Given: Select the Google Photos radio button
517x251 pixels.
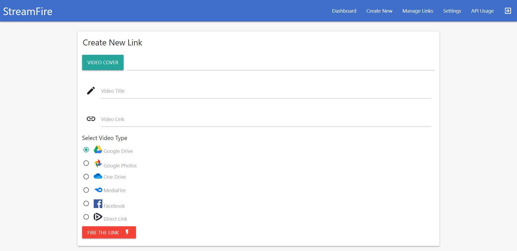Looking at the screenshot, I should [86, 163].
